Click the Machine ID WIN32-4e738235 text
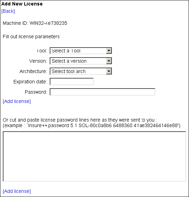Image resolution: width=189 pixels, height=197 pixels. tap(35, 23)
